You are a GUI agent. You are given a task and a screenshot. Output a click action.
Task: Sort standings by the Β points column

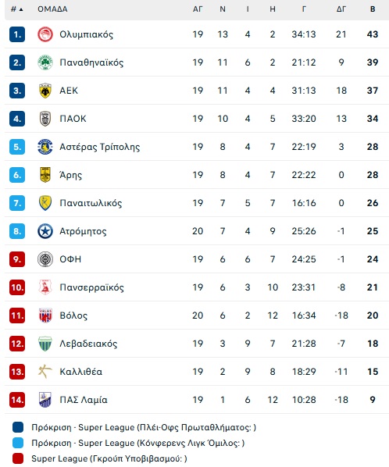[x=373, y=9]
